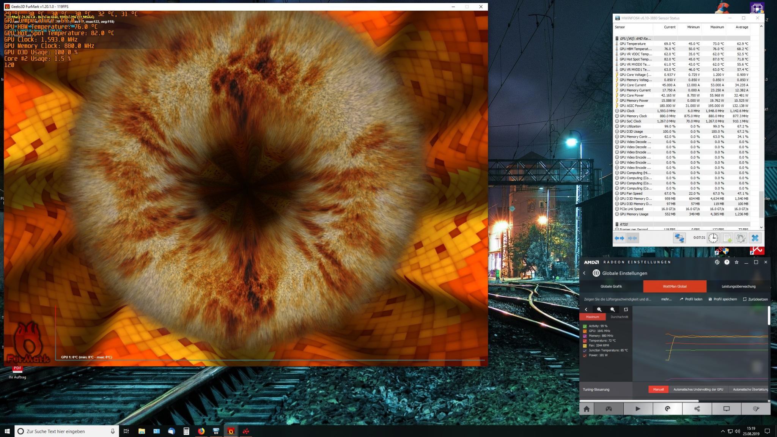This screenshot has height=437, width=777.
Task: Uncheck the Temperature graph checkbox
Action: (x=585, y=341)
